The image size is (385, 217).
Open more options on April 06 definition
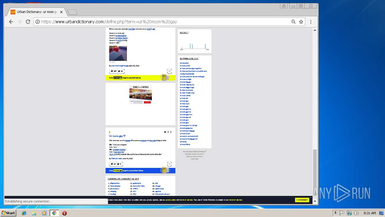click(169, 71)
